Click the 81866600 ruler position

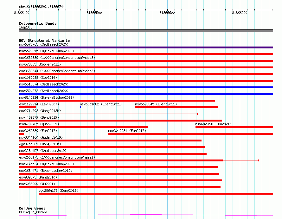coord(167,13)
